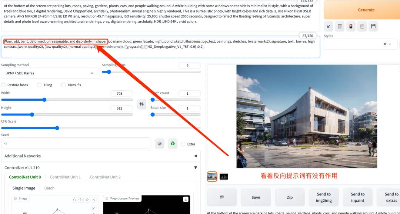Switch to the Batch tab
400x214 pixels.
pyautogui.click(x=49, y=188)
